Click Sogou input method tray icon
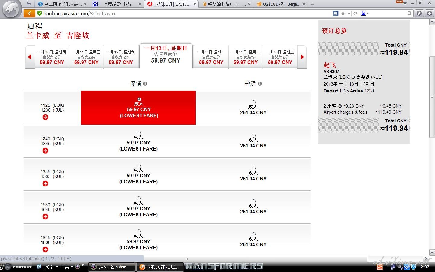The image size is (435, 272). coord(380,267)
